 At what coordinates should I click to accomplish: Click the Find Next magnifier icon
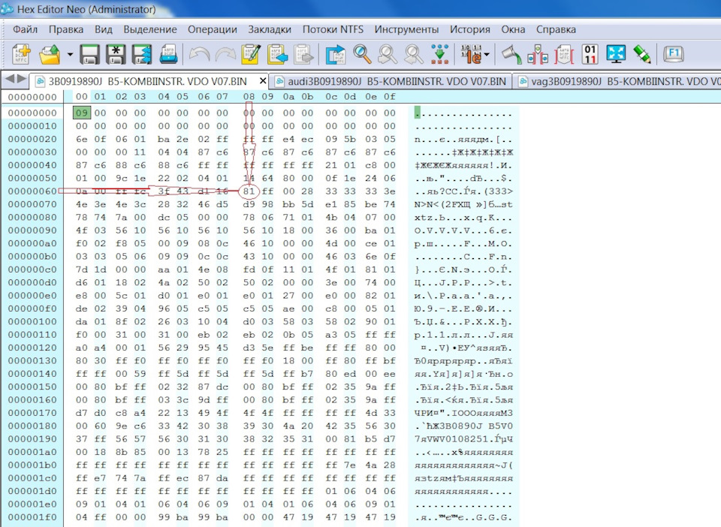[388, 54]
